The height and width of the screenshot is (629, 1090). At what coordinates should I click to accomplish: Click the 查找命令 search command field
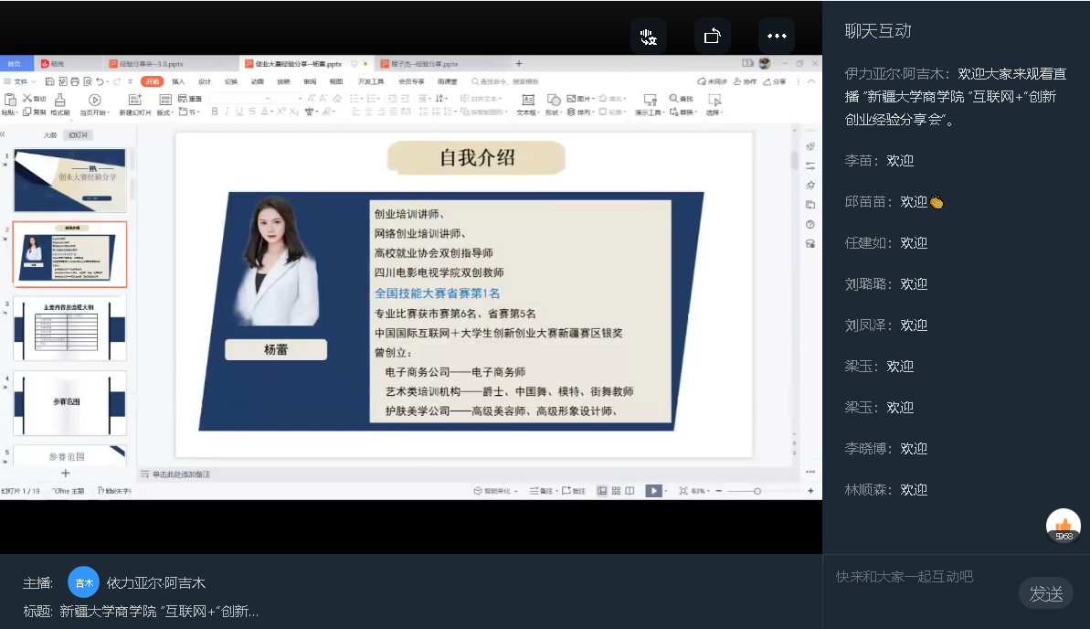[x=505, y=81]
